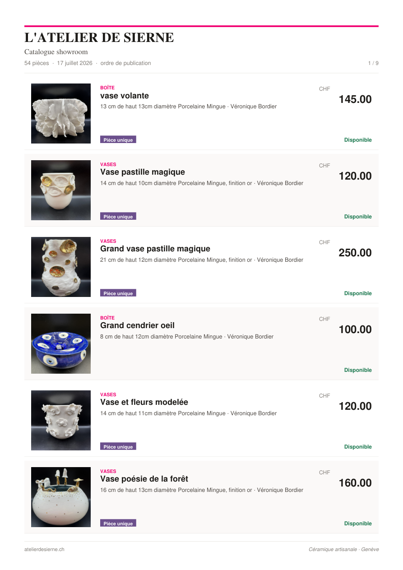
Task: Click Pièce unique badge under vase volante
Action: [x=118, y=140]
